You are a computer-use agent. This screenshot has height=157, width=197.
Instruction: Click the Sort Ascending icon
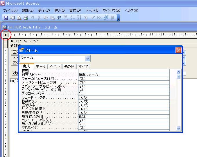point(72,18)
